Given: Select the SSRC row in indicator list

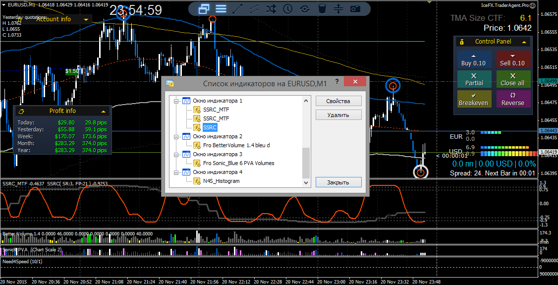Looking at the screenshot, I should click(x=210, y=127).
